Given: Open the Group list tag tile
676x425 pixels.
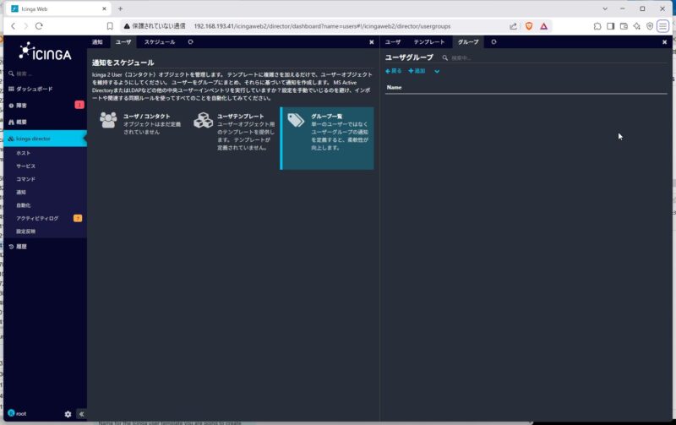Looking at the screenshot, I should [x=328, y=139].
